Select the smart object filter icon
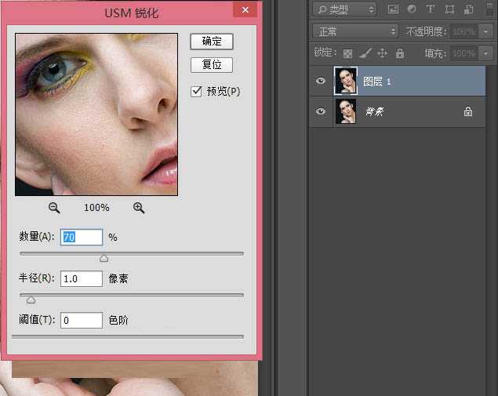498x396 pixels. [467, 9]
